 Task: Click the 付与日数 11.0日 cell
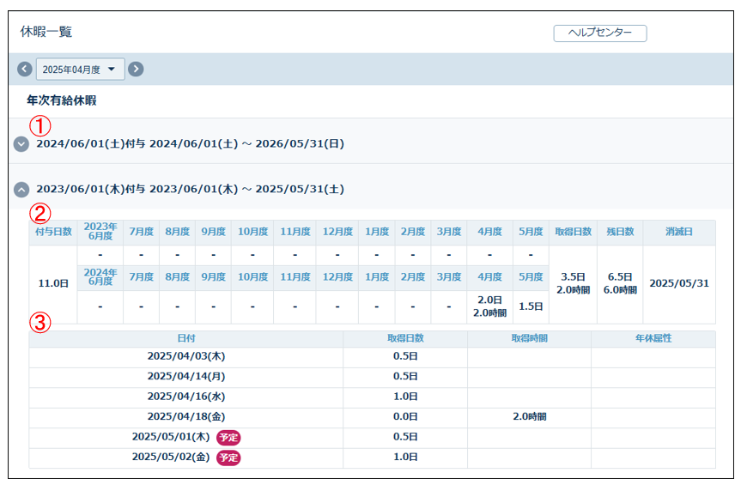click(x=52, y=283)
